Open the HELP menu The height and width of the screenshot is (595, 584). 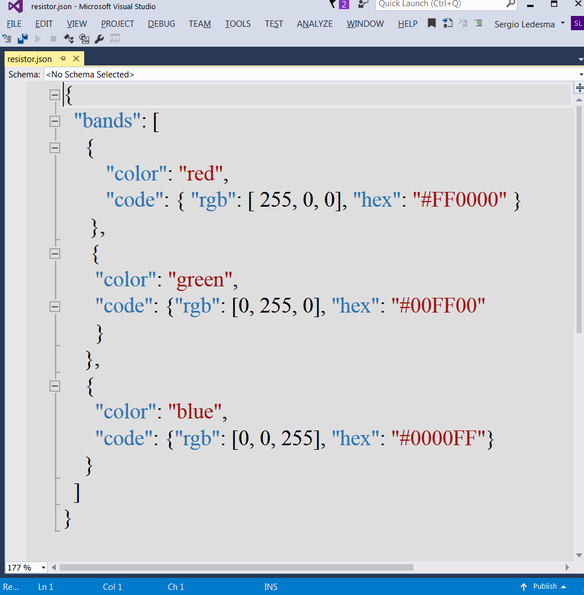click(407, 23)
